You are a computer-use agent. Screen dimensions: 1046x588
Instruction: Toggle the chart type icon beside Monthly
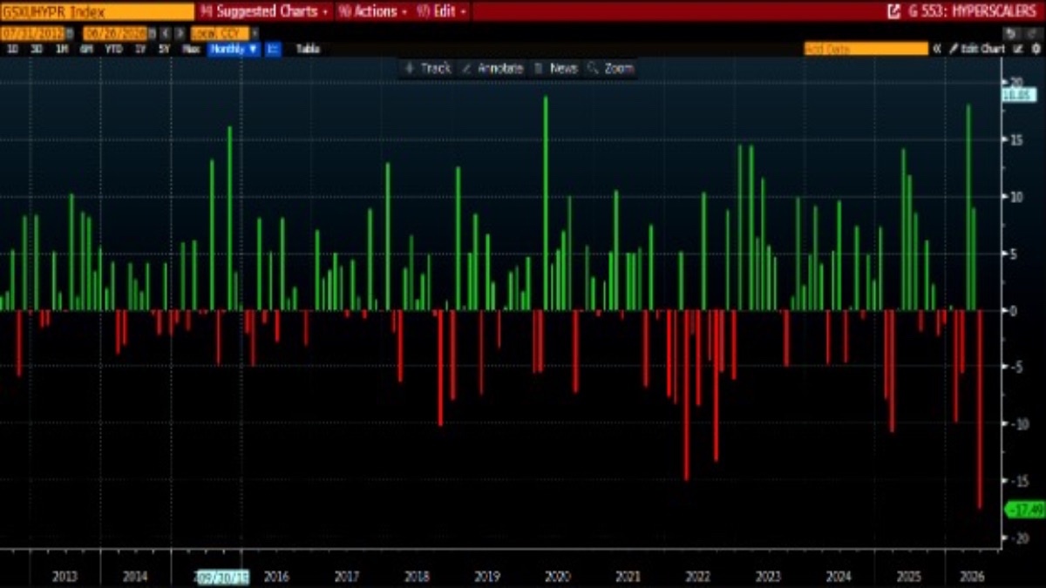(x=272, y=50)
